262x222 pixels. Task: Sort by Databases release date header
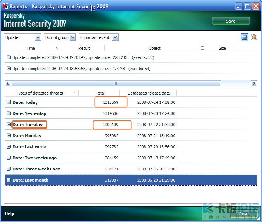[149, 93]
